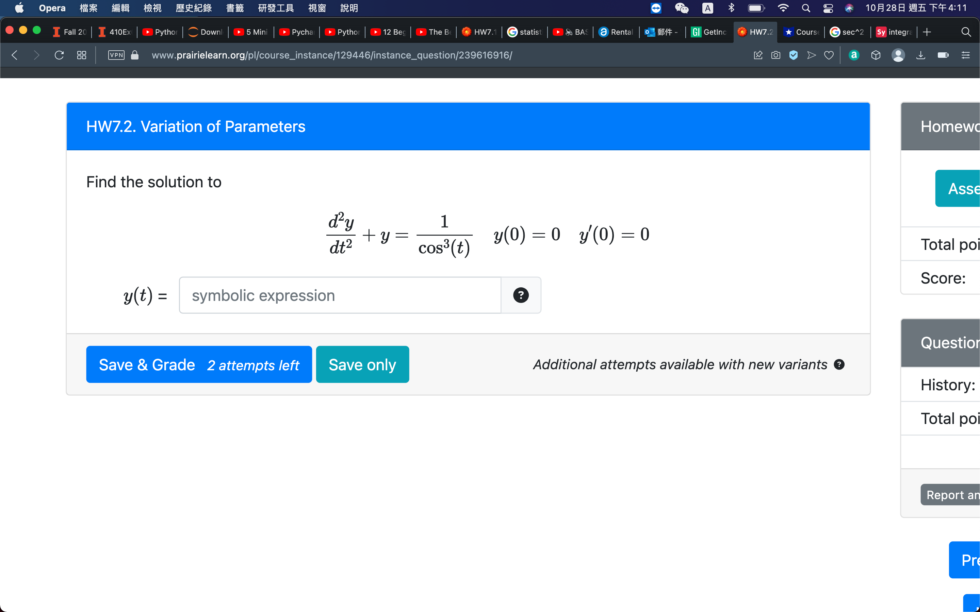Screen dimensions: 980x612
Task: Click the snapshot camera icon
Action: pyautogui.click(x=775, y=55)
